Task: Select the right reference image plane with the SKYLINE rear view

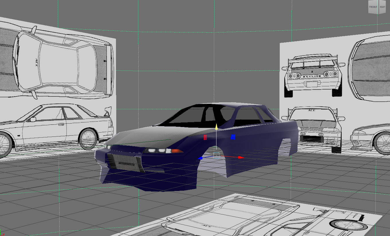Action: point(335,95)
